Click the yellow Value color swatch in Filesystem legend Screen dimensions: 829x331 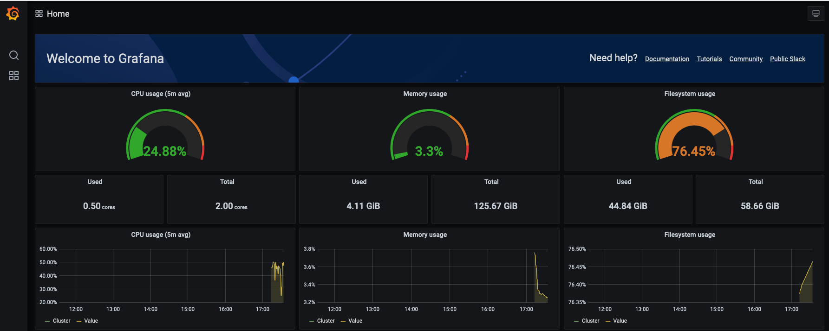click(x=608, y=321)
